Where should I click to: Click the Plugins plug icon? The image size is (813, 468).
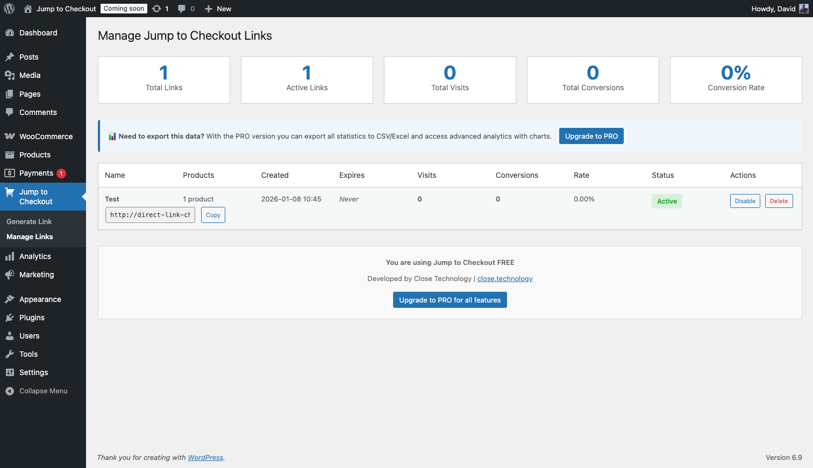[x=10, y=318]
